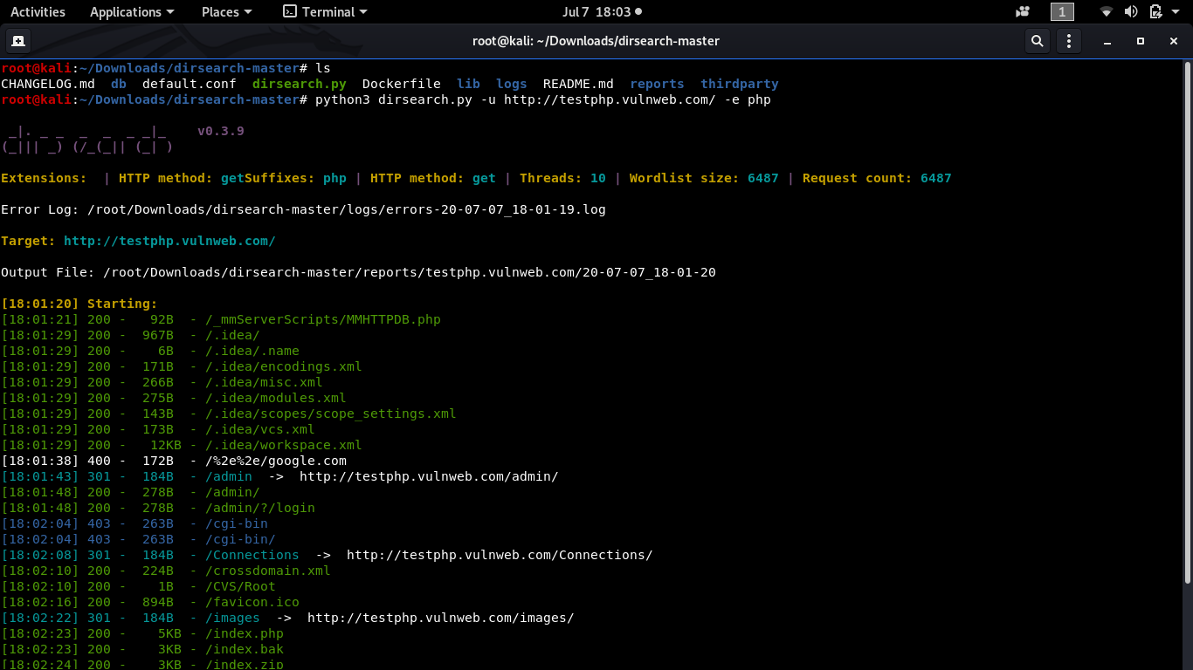Click the terminal search magnifier icon

1037,41
